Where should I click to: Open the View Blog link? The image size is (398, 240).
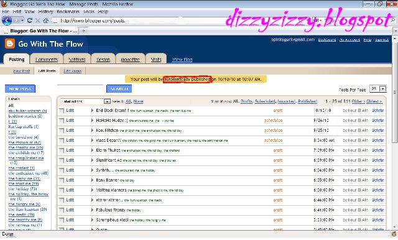point(182,59)
